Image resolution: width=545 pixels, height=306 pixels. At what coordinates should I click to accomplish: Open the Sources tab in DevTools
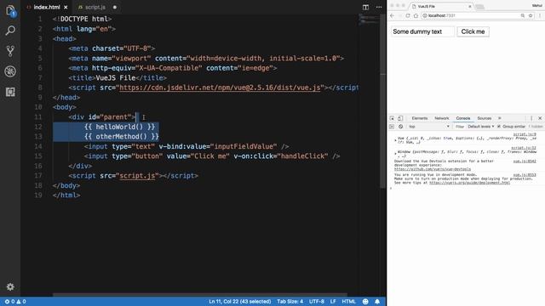coord(485,118)
